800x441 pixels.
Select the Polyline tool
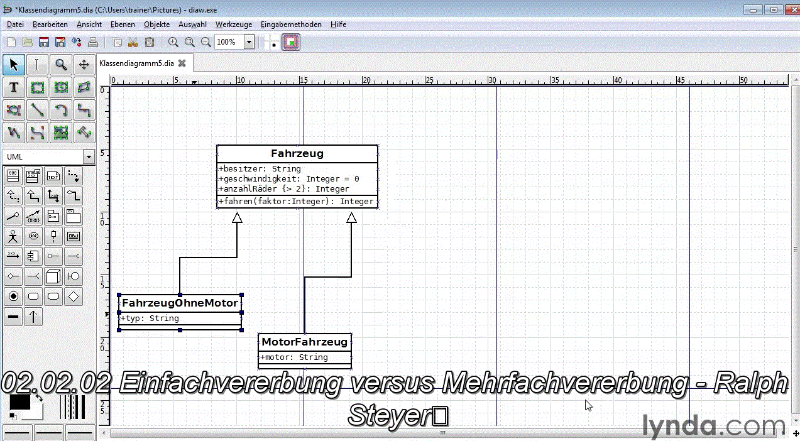(x=14, y=133)
